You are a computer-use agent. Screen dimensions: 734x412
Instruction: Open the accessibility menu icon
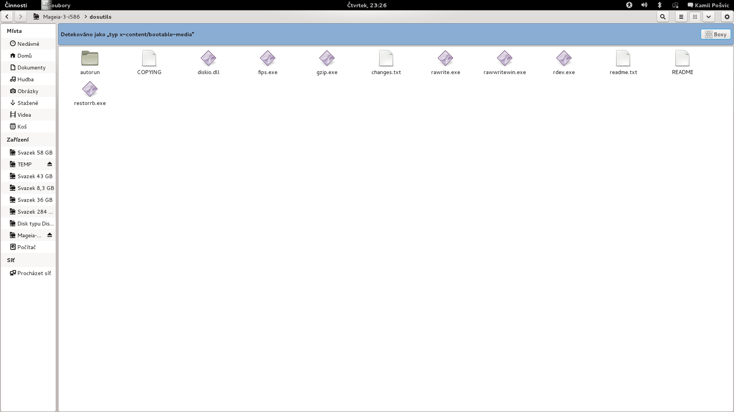(629, 5)
